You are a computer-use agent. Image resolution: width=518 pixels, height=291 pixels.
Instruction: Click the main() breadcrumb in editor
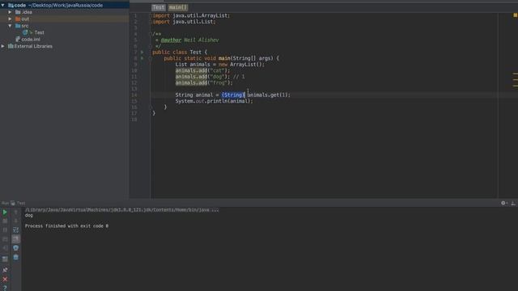[178, 7]
